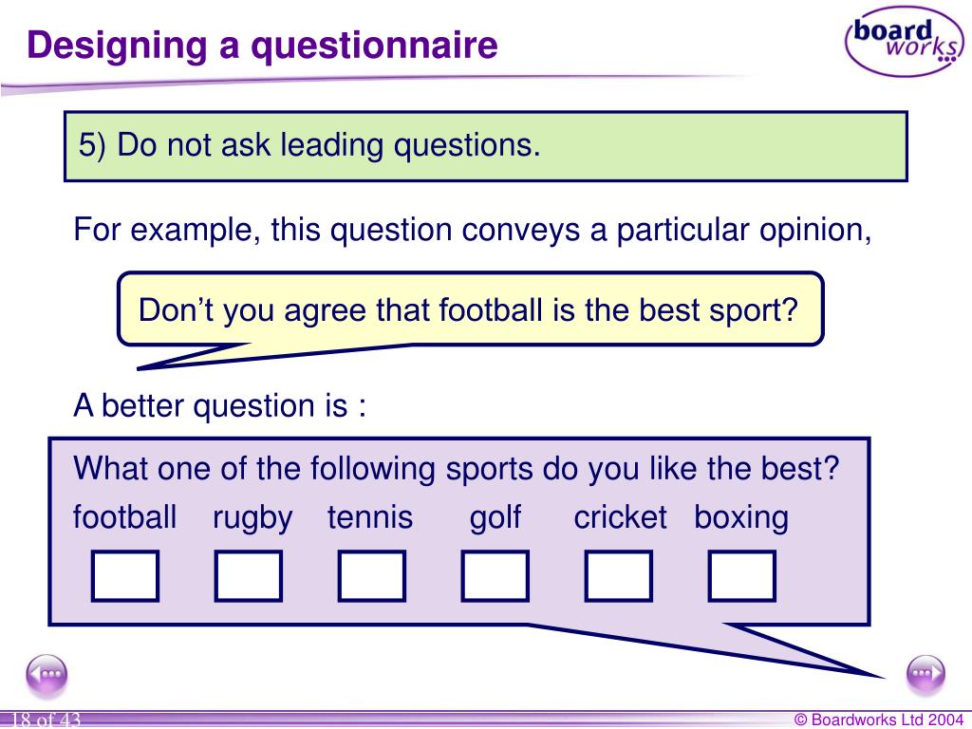Image resolution: width=972 pixels, height=729 pixels.
Task: Tick the tennis checkbox
Action: click(372, 576)
